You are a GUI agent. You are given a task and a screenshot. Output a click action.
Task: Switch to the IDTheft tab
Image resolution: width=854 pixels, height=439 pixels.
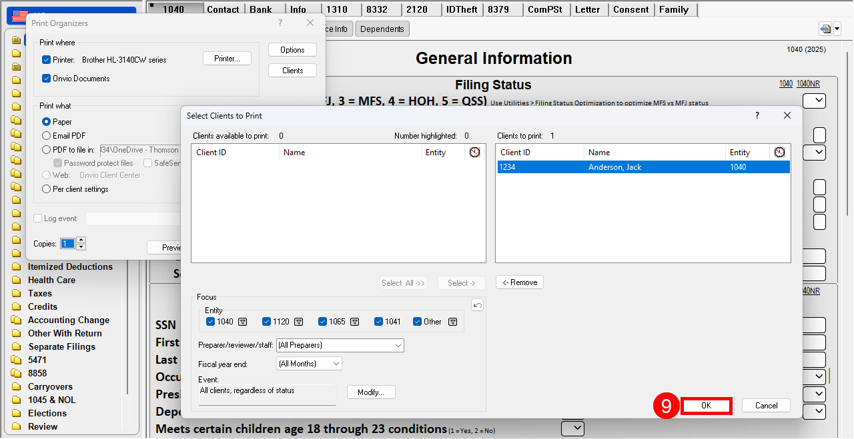tap(462, 9)
